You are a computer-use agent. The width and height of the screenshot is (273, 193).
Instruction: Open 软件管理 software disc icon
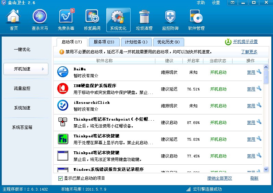pyautogui.click(x=196, y=17)
